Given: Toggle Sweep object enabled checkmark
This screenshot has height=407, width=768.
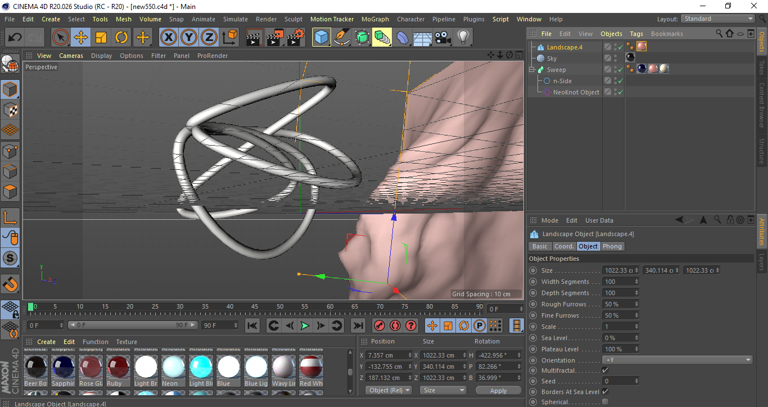Looking at the screenshot, I should (620, 70).
